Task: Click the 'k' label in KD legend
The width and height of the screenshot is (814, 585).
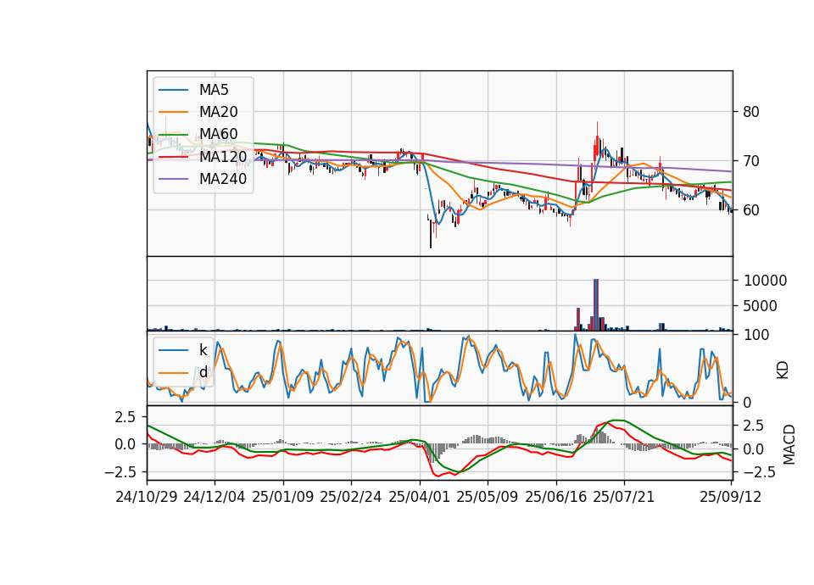Action: point(203,349)
